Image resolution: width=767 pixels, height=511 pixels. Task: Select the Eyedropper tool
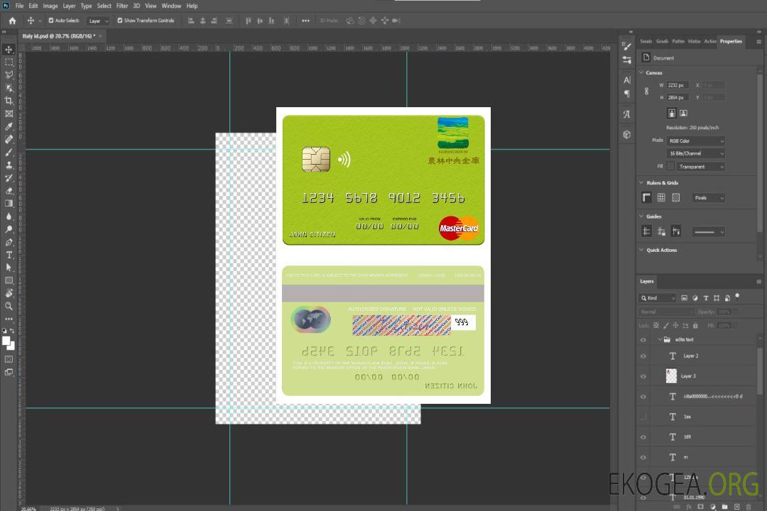9,126
